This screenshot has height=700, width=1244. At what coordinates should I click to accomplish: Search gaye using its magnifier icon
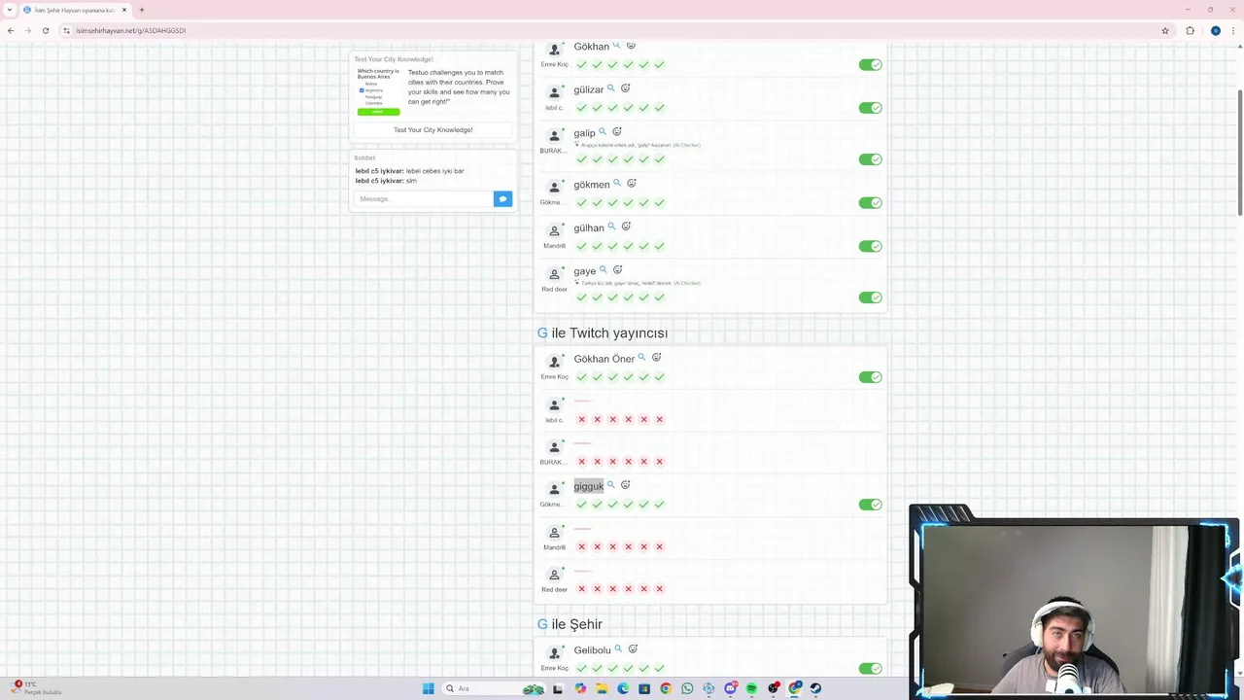pyautogui.click(x=604, y=270)
